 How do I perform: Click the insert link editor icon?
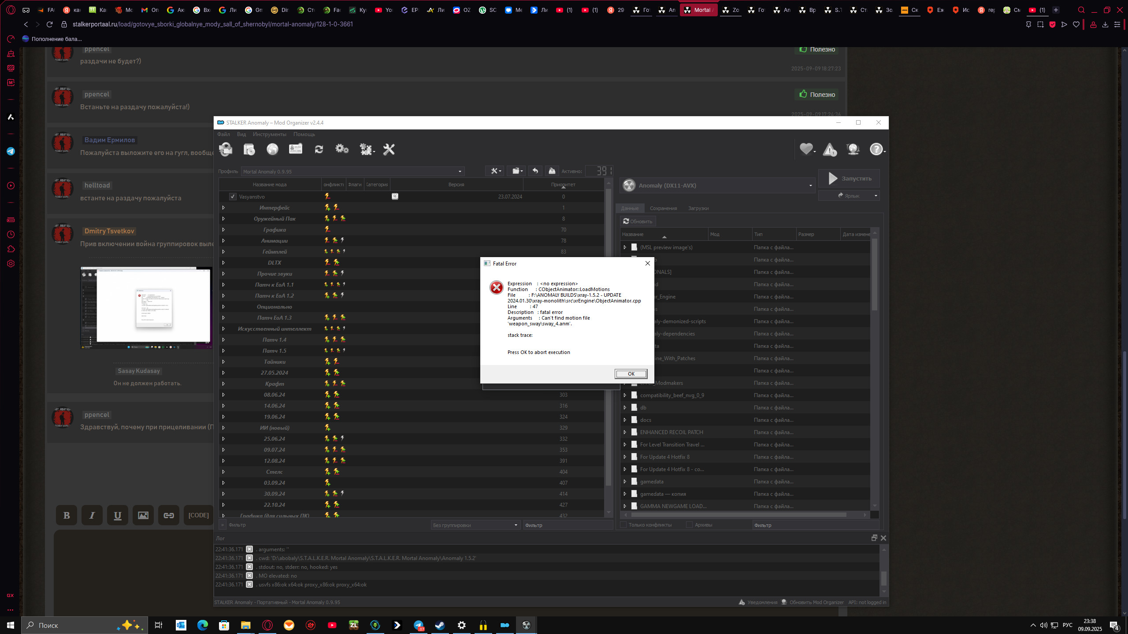(169, 515)
